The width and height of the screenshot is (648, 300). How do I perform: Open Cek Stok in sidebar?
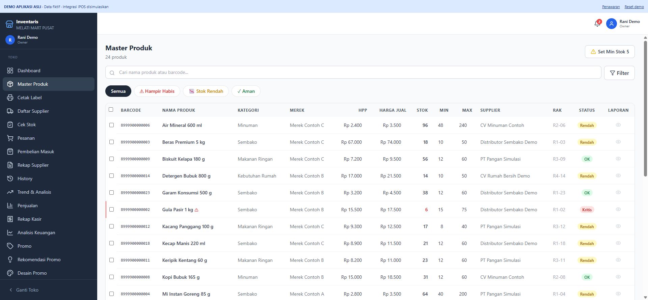[49, 125]
